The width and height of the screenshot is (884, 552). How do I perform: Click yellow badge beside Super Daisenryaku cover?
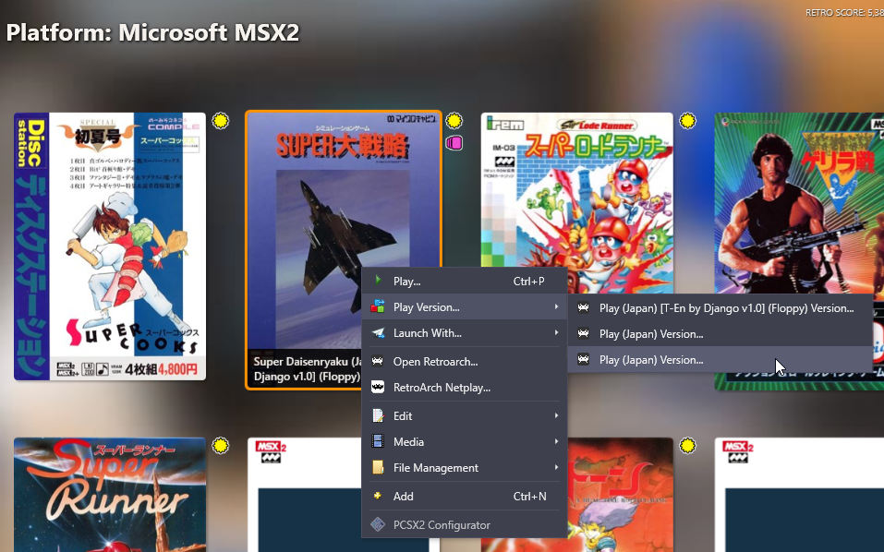pyautogui.click(x=454, y=121)
